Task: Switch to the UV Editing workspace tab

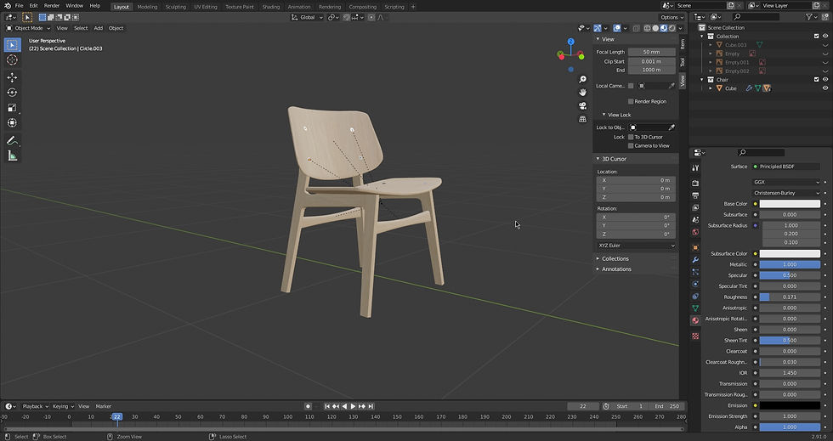Action: (206, 7)
